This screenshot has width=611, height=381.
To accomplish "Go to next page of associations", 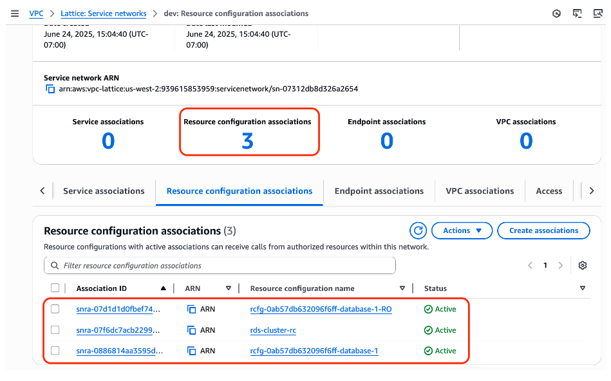I will [x=560, y=265].
